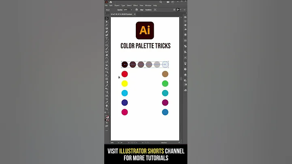Open the Symbols panel icon

click(x=185, y=75)
